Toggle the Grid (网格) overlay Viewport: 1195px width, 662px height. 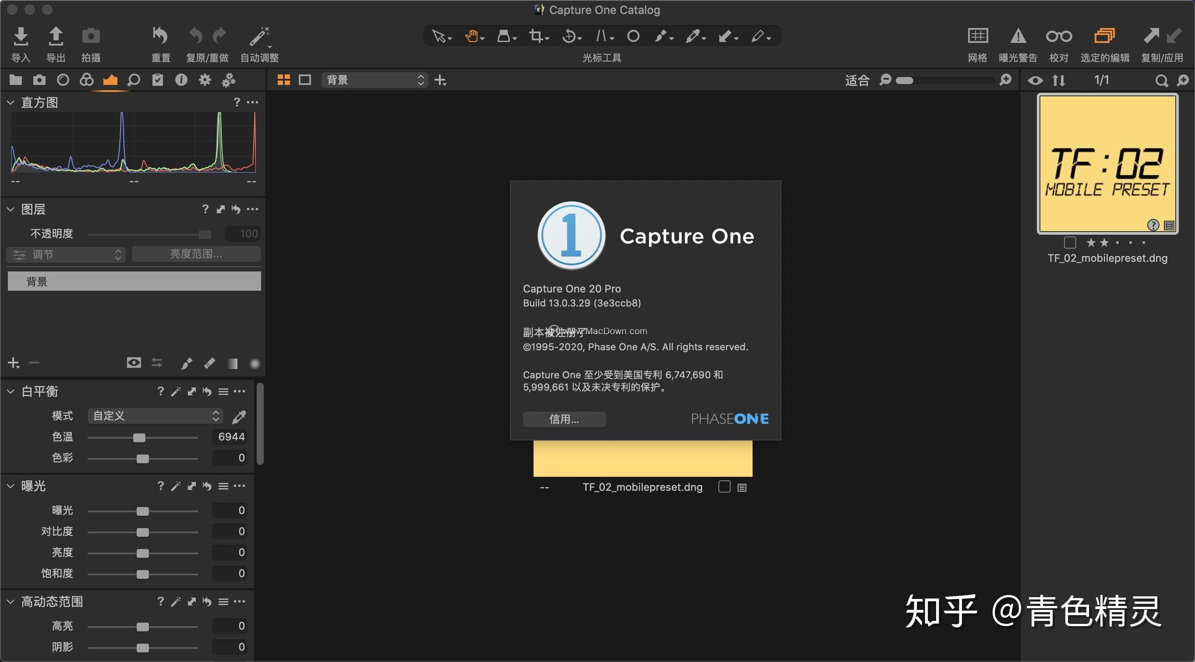[978, 36]
